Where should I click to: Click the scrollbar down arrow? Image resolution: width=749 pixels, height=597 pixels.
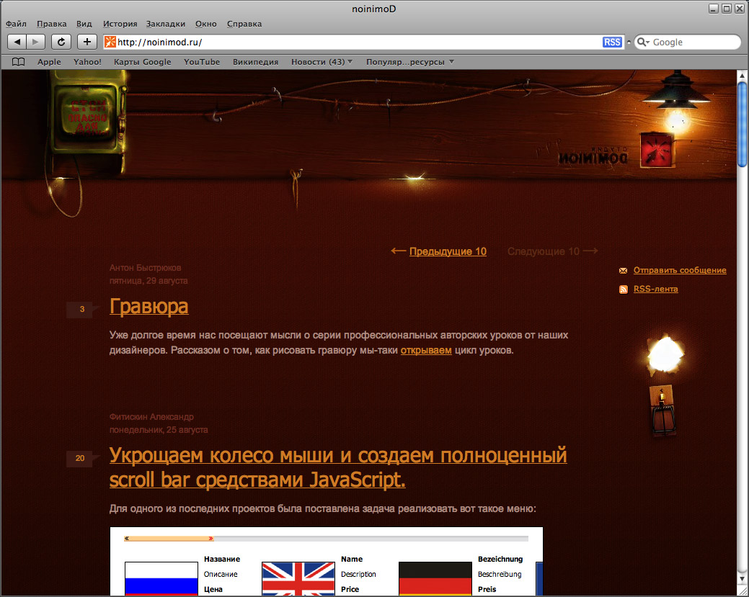click(x=742, y=579)
